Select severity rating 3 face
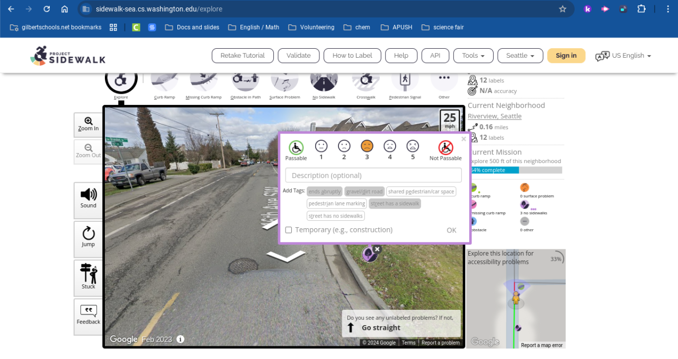678x359 pixels. 367,146
